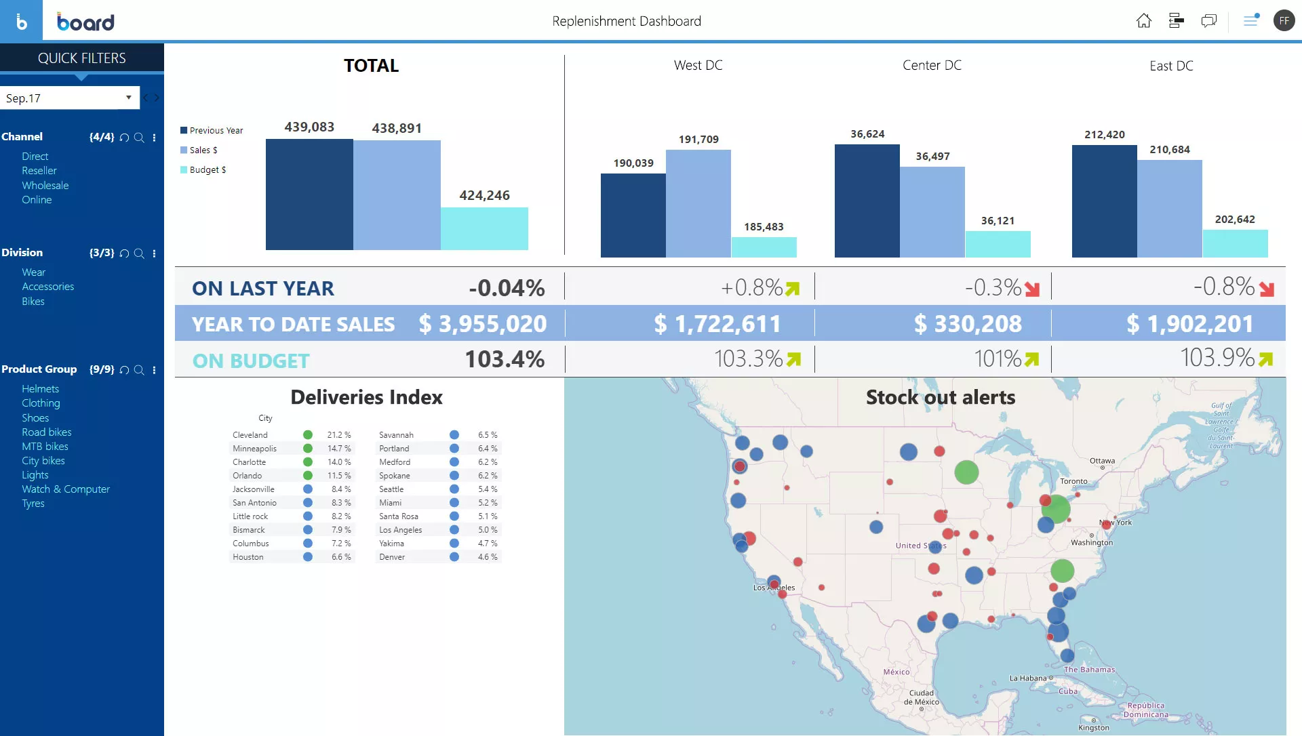
Task: Click the home navigation icon
Action: 1145,20
